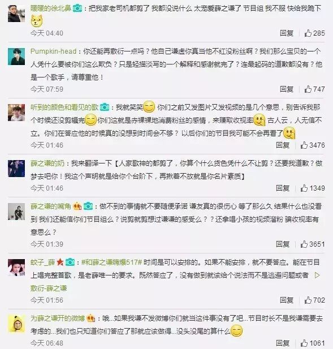Open the 敷衍-薛之谦 link

click(49, 288)
